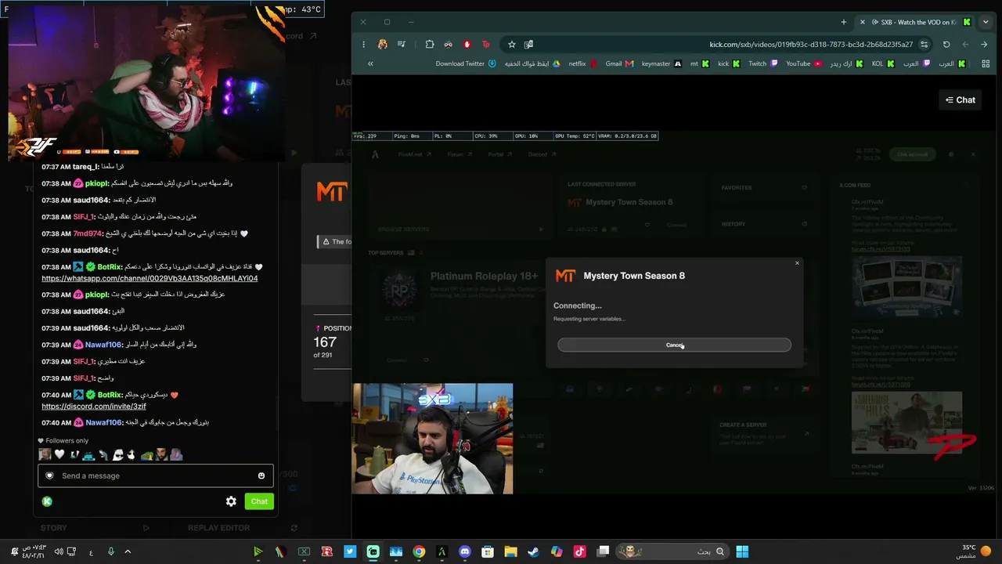Click the Kick points icon below chat

point(47,501)
